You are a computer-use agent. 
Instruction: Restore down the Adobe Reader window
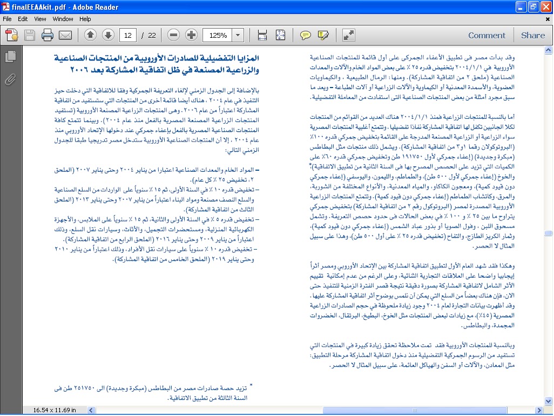click(x=533, y=6)
